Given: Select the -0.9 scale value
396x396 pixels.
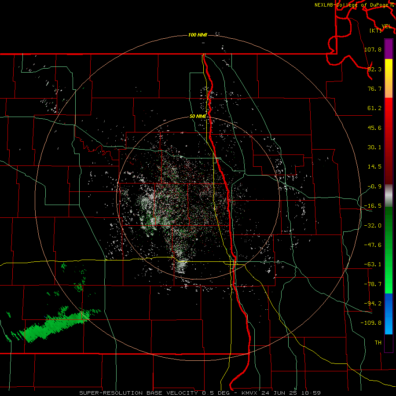Looking at the screenshot, I should tap(374, 187).
